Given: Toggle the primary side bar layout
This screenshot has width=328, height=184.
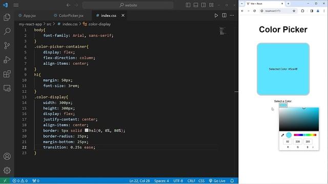Looking at the screenshot, I should [x=188, y=5].
